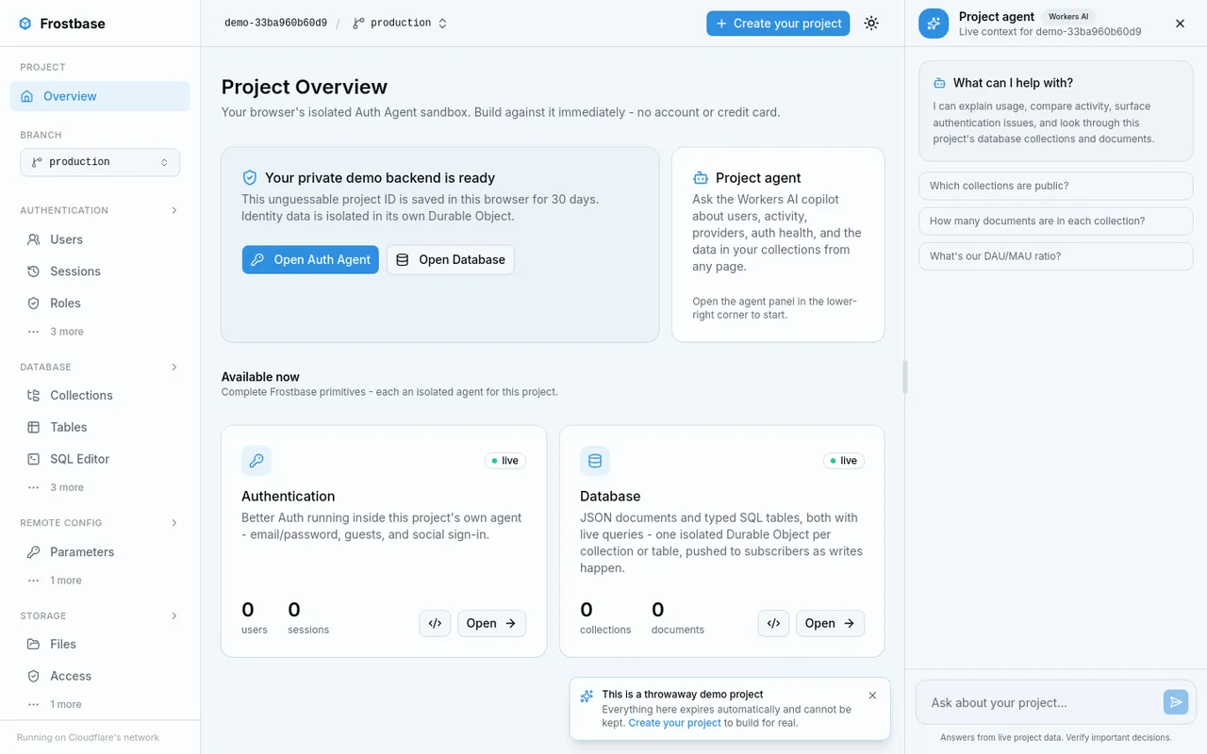Go to Users in the sidebar
This screenshot has width=1207, height=754.
(100, 239)
